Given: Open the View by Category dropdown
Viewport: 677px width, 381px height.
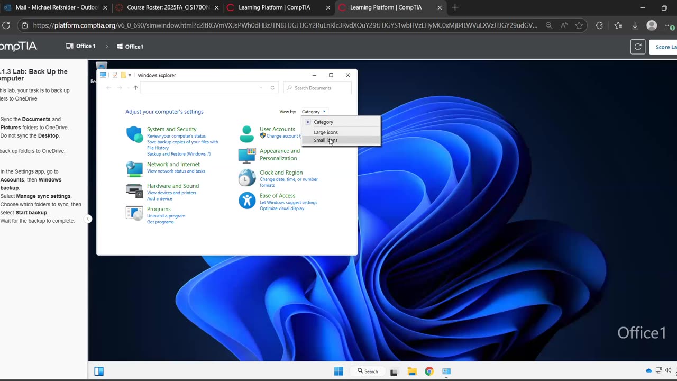Looking at the screenshot, I should tap(314, 112).
